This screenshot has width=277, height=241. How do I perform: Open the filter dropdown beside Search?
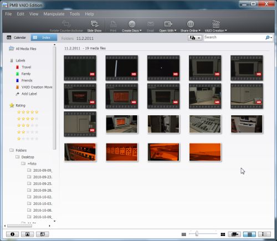coord(195,38)
